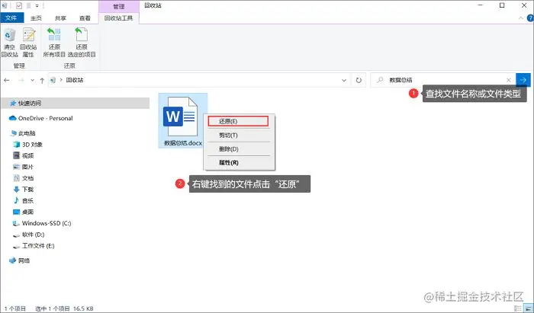
Task: Click the address bar path chevron
Action: tap(61, 80)
